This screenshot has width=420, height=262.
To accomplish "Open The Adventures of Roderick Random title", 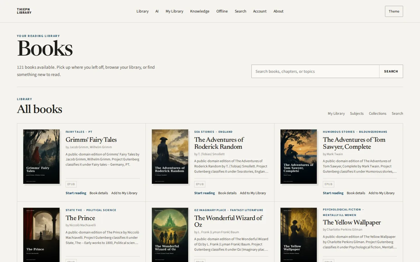I will point(219,143).
